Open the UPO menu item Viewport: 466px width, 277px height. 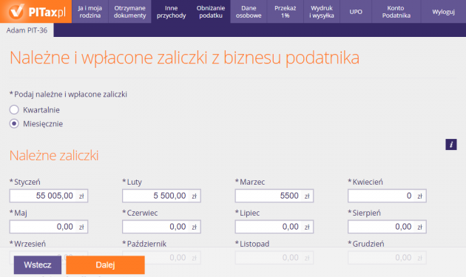coord(356,12)
